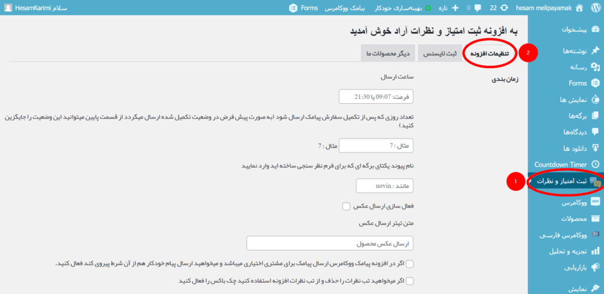Click the برگه‌ها pages icon

coord(596,115)
